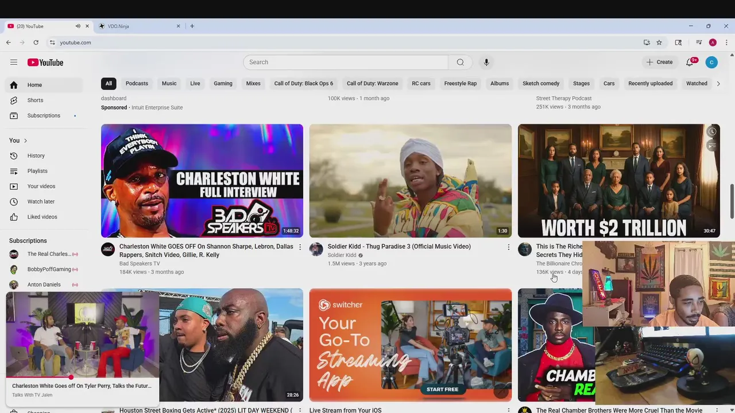Image resolution: width=735 pixels, height=413 pixels.
Task: Open the account avatar menu
Action: pos(711,62)
